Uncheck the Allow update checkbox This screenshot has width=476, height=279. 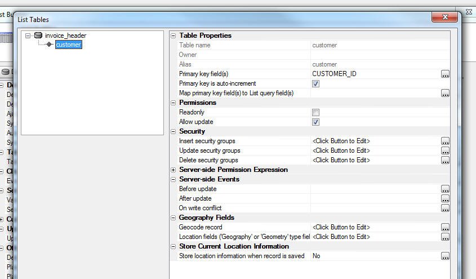tap(315, 122)
